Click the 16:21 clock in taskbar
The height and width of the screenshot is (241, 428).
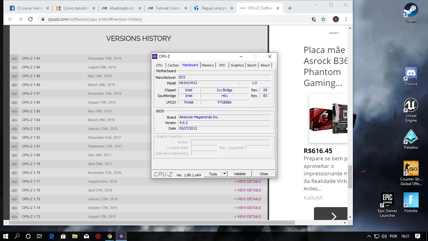tap(405, 236)
